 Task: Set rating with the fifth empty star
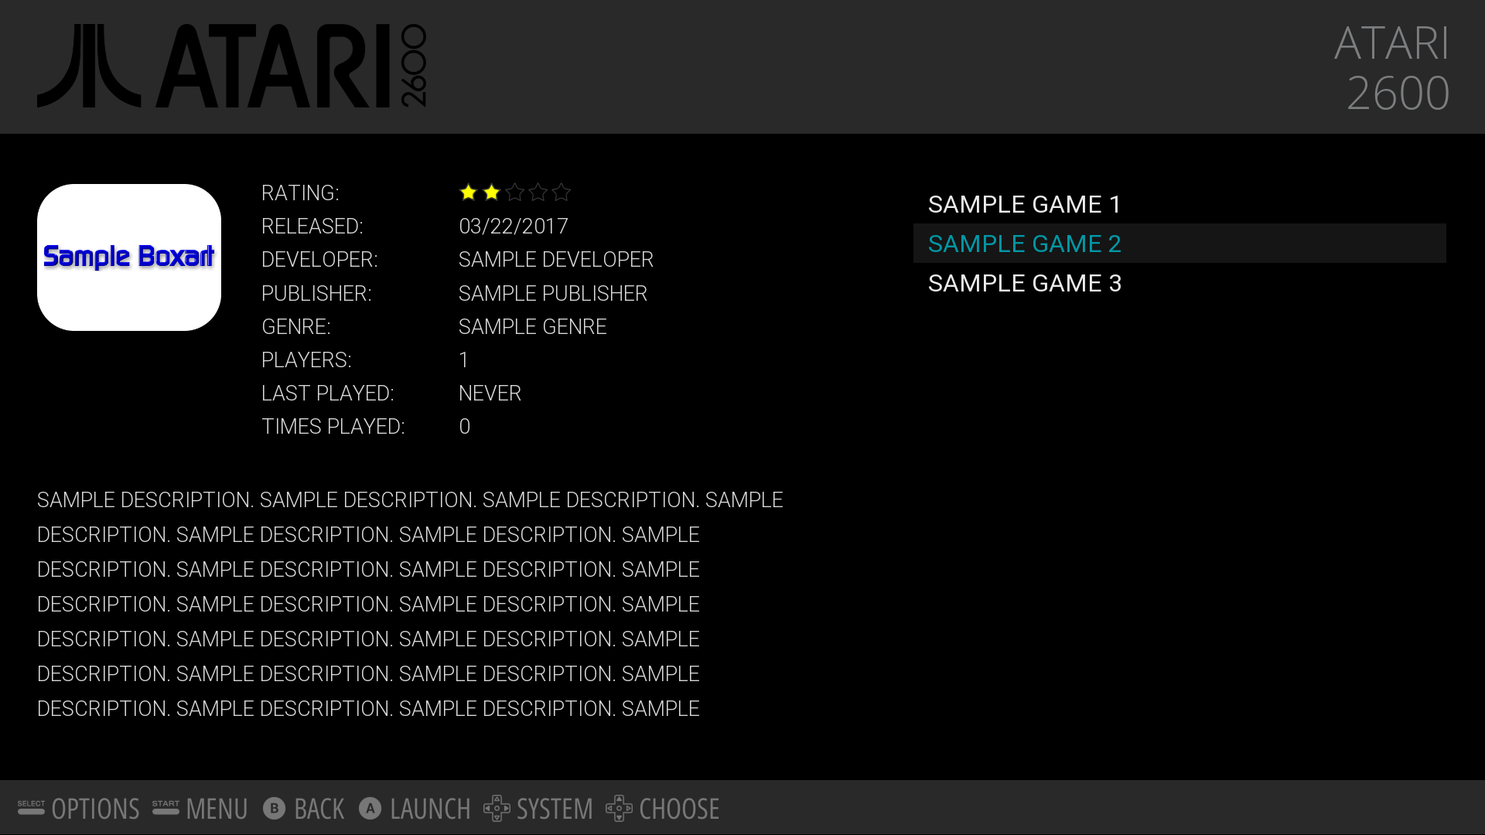coord(562,193)
